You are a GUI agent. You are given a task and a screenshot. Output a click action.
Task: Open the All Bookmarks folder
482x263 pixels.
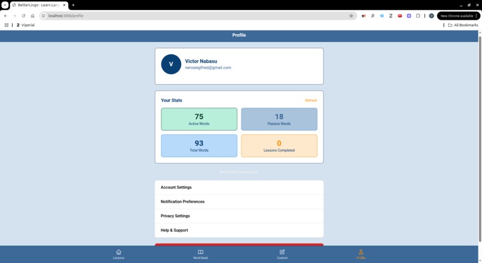[463, 25]
